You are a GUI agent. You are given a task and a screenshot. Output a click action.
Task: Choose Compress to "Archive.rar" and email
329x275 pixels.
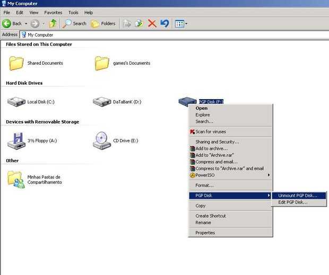[231, 168]
